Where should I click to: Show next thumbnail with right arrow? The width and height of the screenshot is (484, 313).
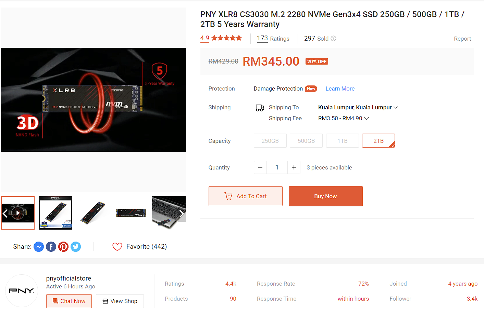[x=181, y=214]
